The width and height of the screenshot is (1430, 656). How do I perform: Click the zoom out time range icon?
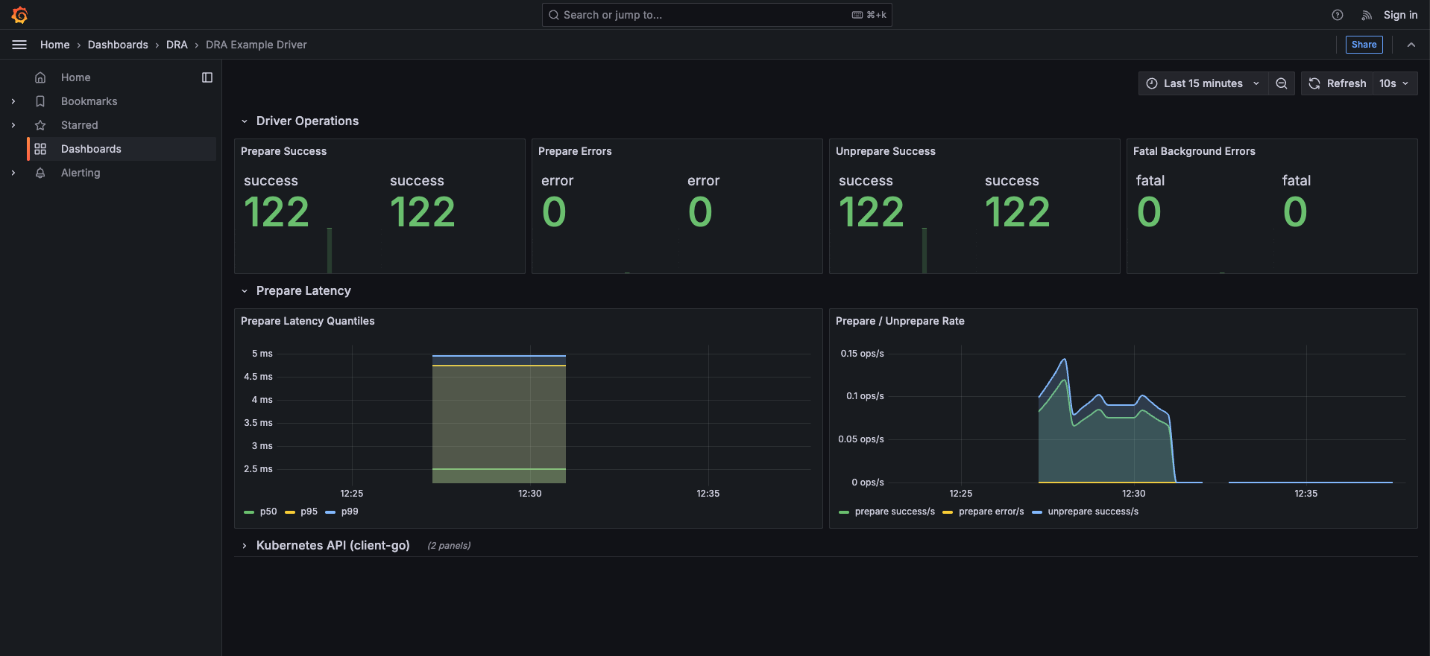(1282, 83)
